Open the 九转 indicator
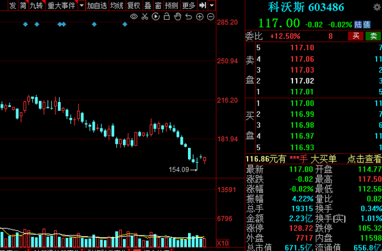The image size is (382, 251). click(x=36, y=5)
